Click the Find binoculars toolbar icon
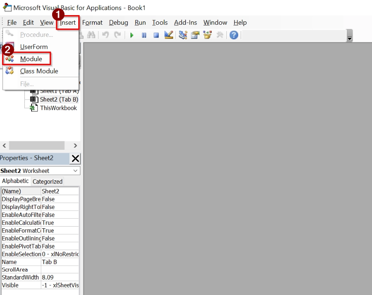The width and height of the screenshot is (372, 295). point(91,35)
